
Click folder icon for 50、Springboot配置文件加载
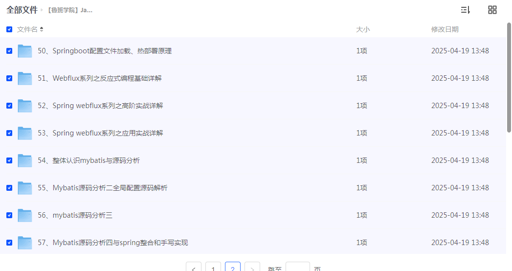tap(24, 51)
